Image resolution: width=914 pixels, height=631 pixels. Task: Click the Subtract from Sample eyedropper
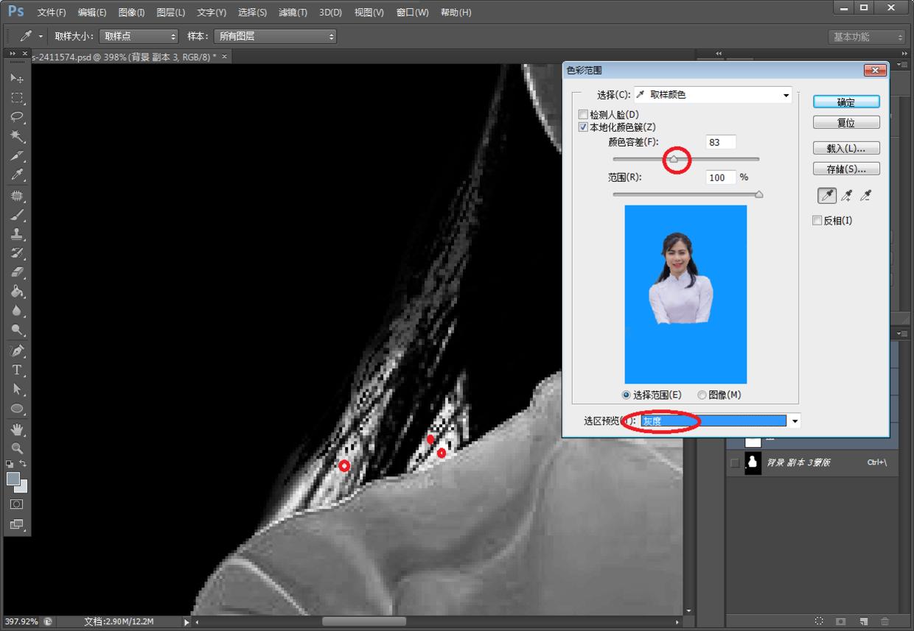866,195
